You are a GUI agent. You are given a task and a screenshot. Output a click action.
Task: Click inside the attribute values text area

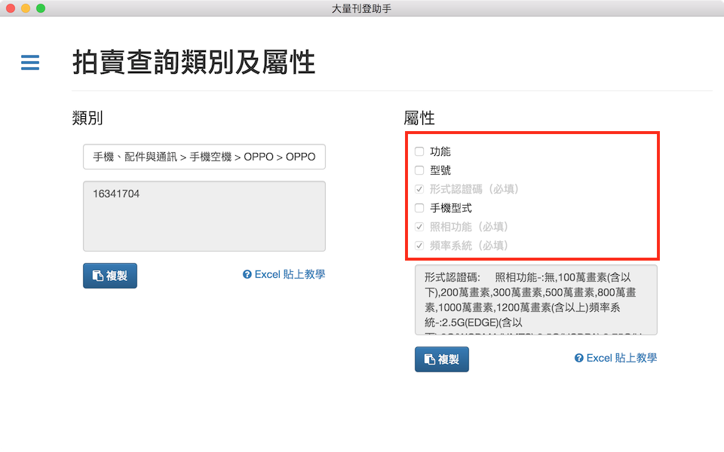pyautogui.click(x=535, y=299)
